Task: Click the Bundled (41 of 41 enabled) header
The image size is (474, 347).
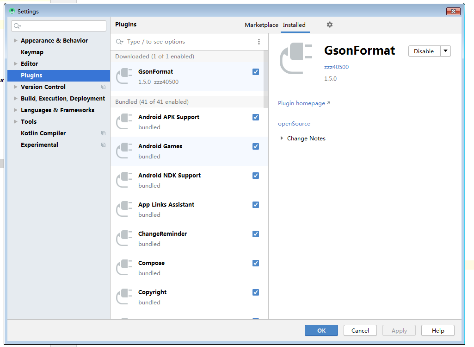Action: click(x=152, y=102)
